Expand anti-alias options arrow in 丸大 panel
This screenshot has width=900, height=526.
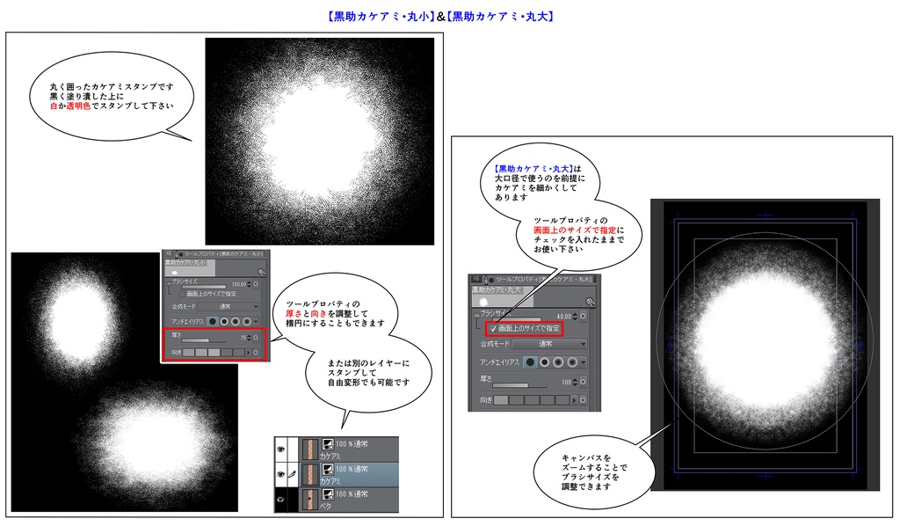point(584,362)
